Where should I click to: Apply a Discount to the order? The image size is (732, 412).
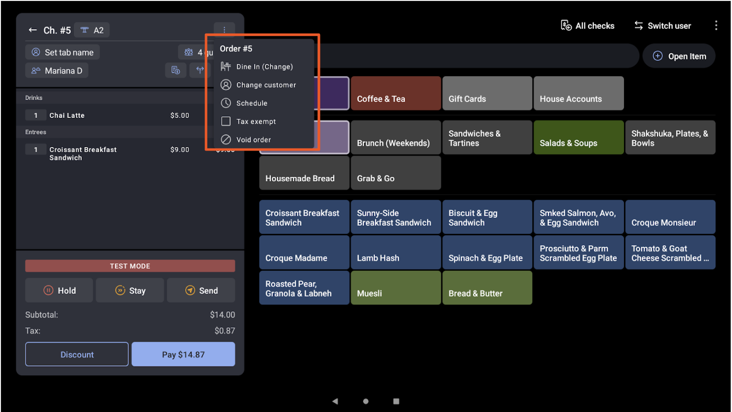77,354
